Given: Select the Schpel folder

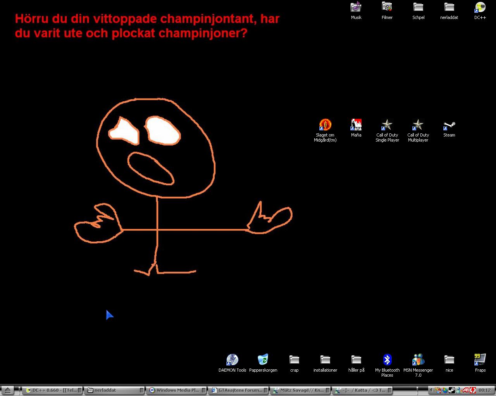Looking at the screenshot, I should point(418,10).
